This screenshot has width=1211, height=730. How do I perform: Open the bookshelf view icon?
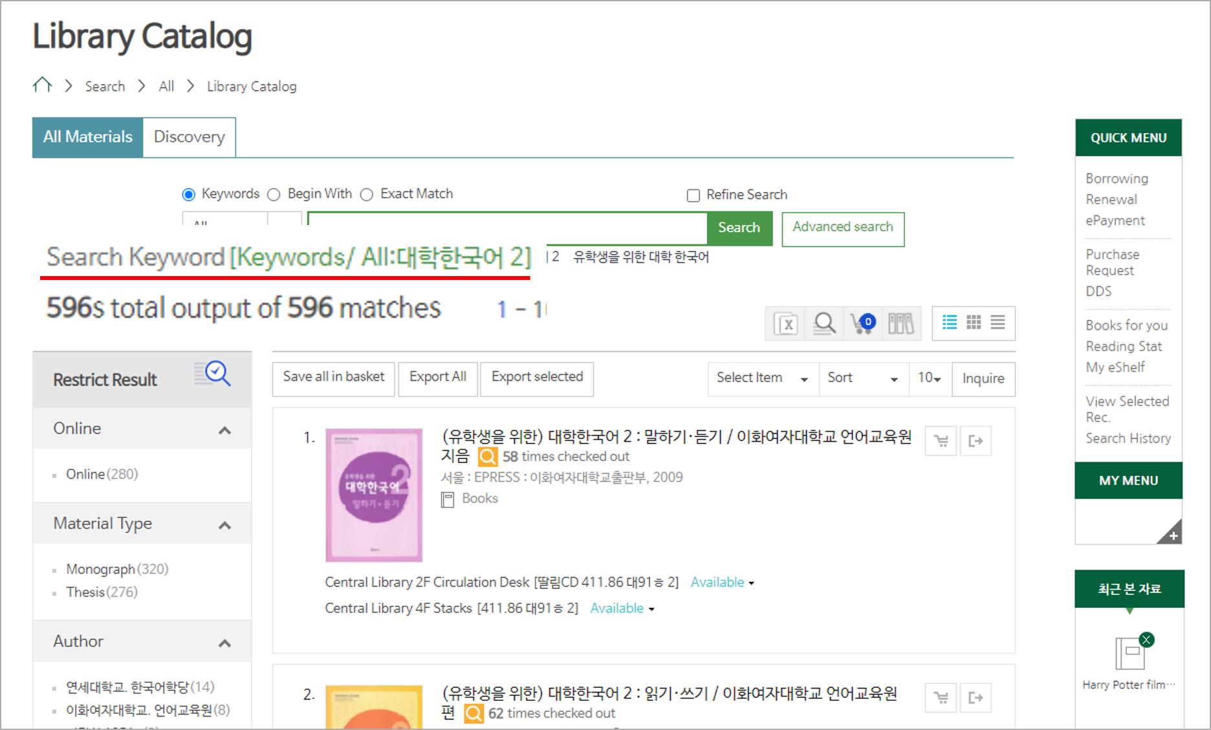900,323
